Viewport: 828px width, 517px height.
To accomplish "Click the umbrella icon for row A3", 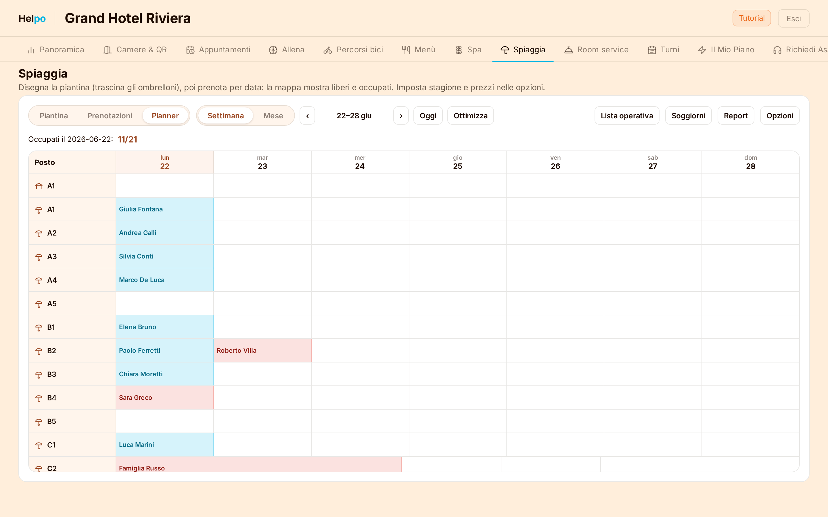I will [x=39, y=257].
